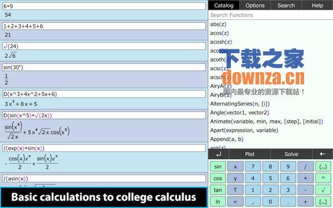Click the D(sin(x^5)*√(2x)) input field
The height and width of the screenshot is (208, 333).
click(x=104, y=115)
